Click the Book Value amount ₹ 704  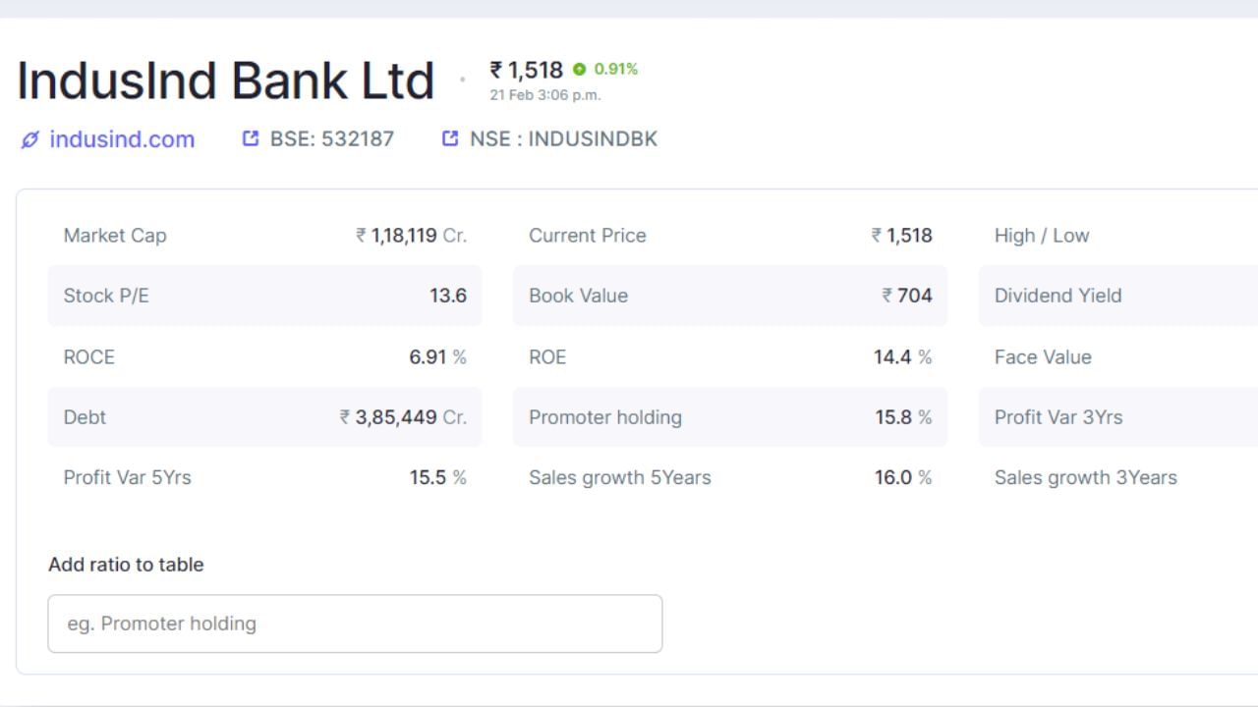[907, 296]
